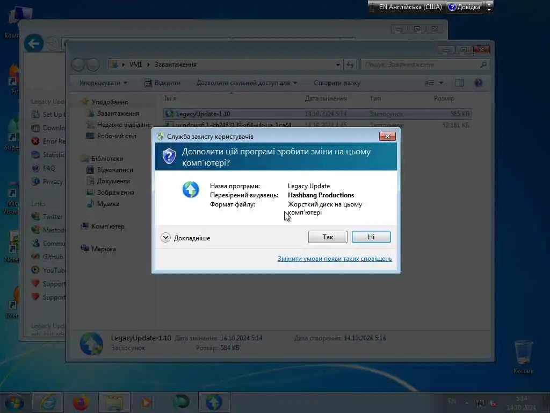Select LegacyUpdate-1.10 file row

317,114
